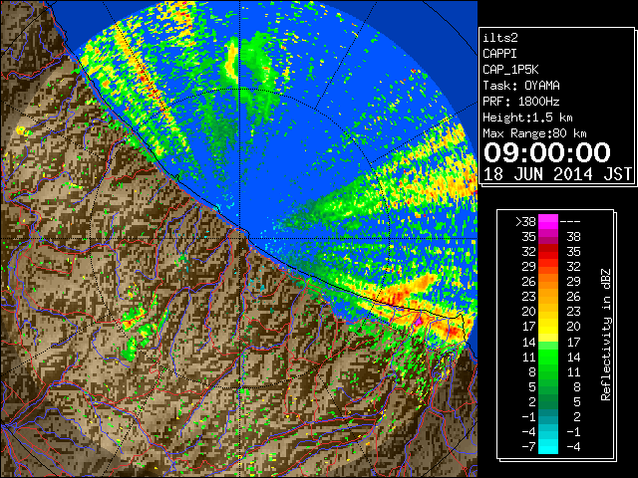Image resolution: width=638 pixels, height=478 pixels.
Task: Click the 09:00:00 timestamp
Action: click(547, 152)
